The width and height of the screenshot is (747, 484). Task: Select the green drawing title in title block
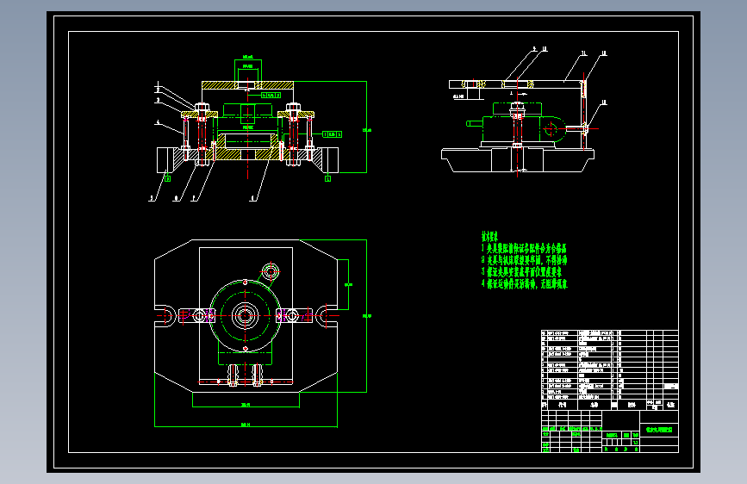[659, 430]
